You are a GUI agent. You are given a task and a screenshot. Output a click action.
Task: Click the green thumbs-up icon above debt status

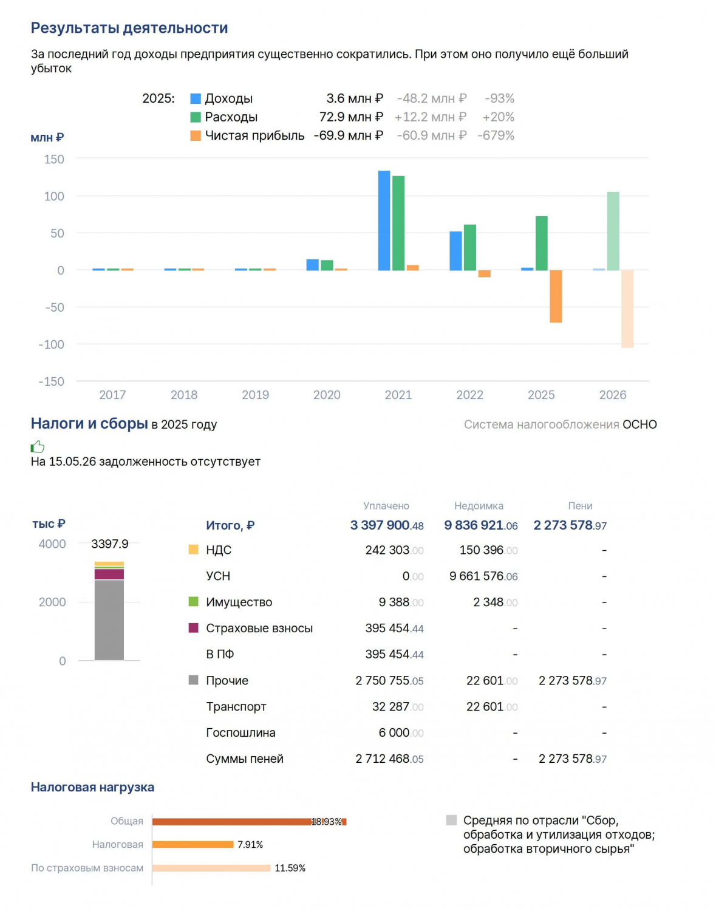(x=38, y=447)
